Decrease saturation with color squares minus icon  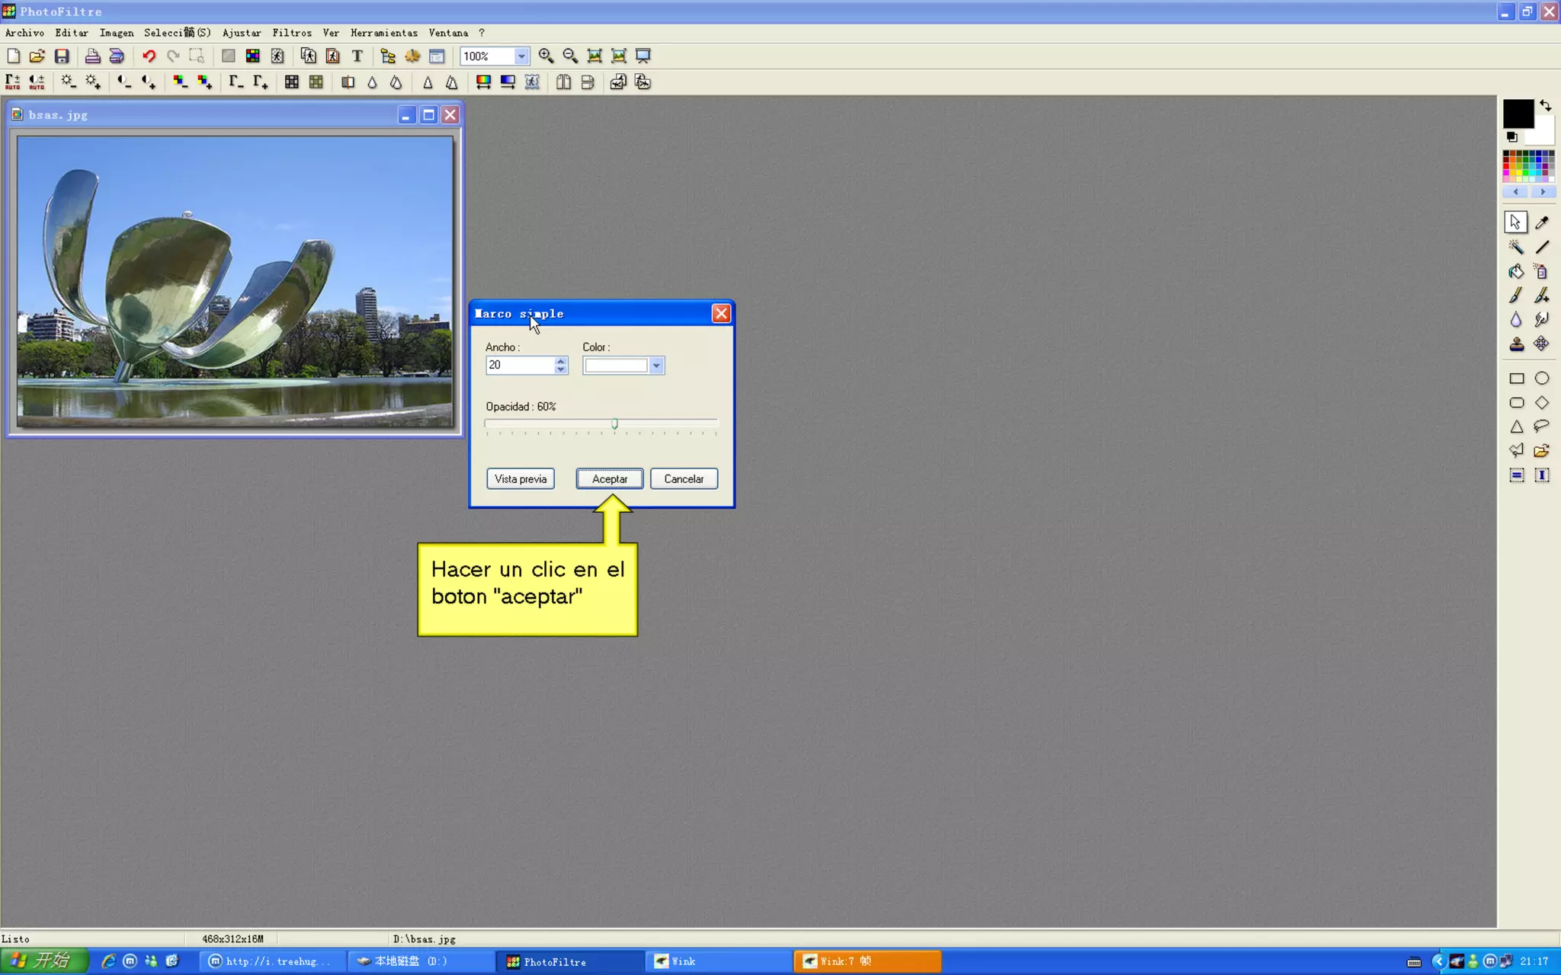pyautogui.click(x=180, y=82)
